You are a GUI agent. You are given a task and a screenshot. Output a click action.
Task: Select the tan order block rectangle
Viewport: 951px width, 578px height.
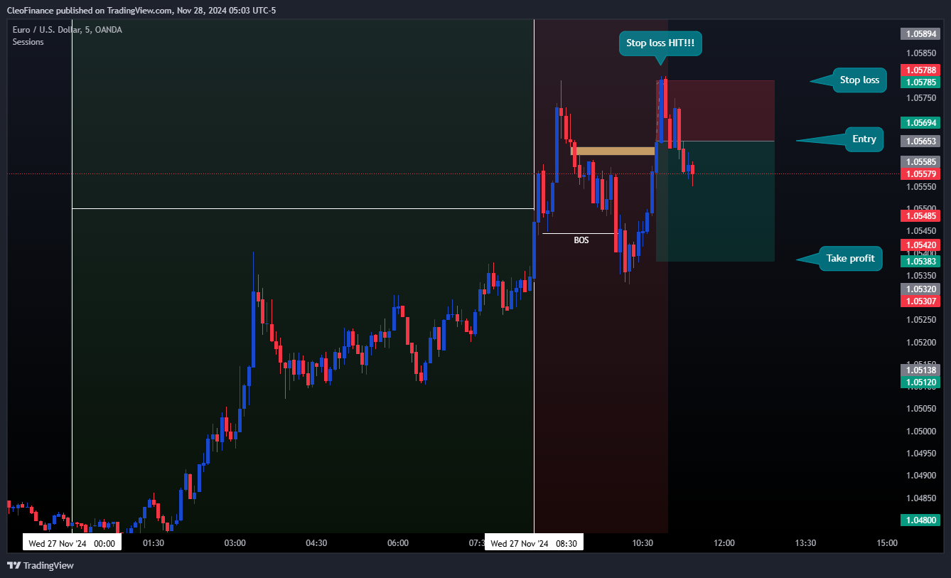613,151
